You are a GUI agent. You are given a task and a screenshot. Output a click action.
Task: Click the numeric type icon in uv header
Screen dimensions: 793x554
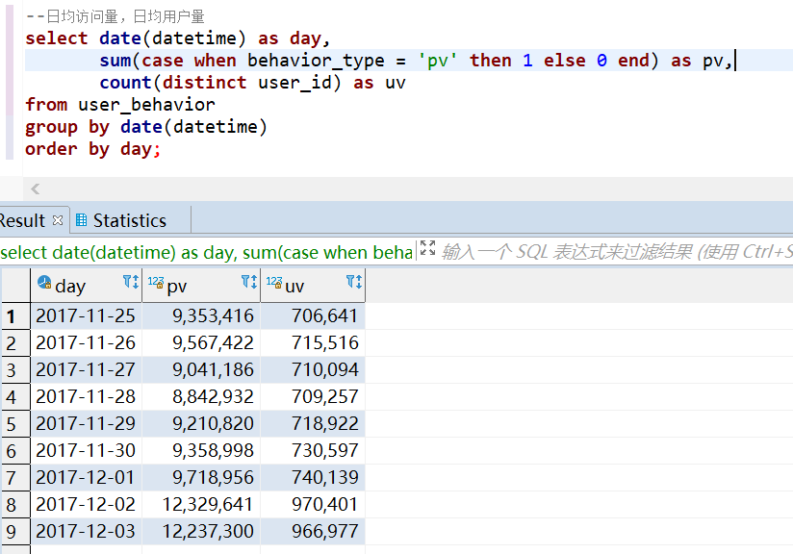click(x=273, y=282)
